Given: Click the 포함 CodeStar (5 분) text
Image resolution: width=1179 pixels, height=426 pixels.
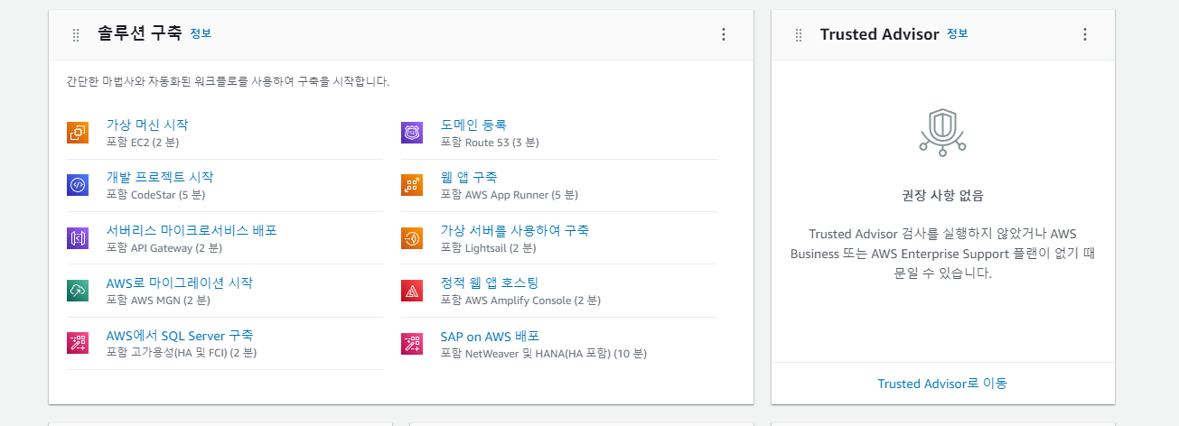Looking at the screenshot, I should (155, 195).
